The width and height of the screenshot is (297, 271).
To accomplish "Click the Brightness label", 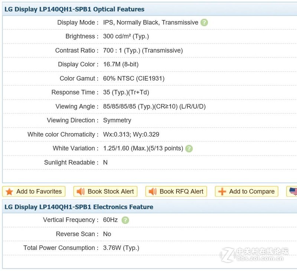I will (x=82, y=36).
